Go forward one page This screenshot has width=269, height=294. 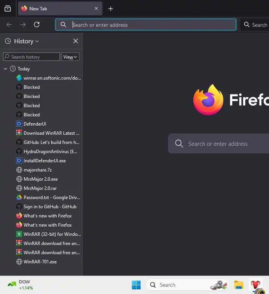point(23,24)
